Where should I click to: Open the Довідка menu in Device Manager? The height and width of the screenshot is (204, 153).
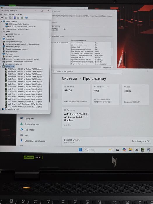pos(19,14)
